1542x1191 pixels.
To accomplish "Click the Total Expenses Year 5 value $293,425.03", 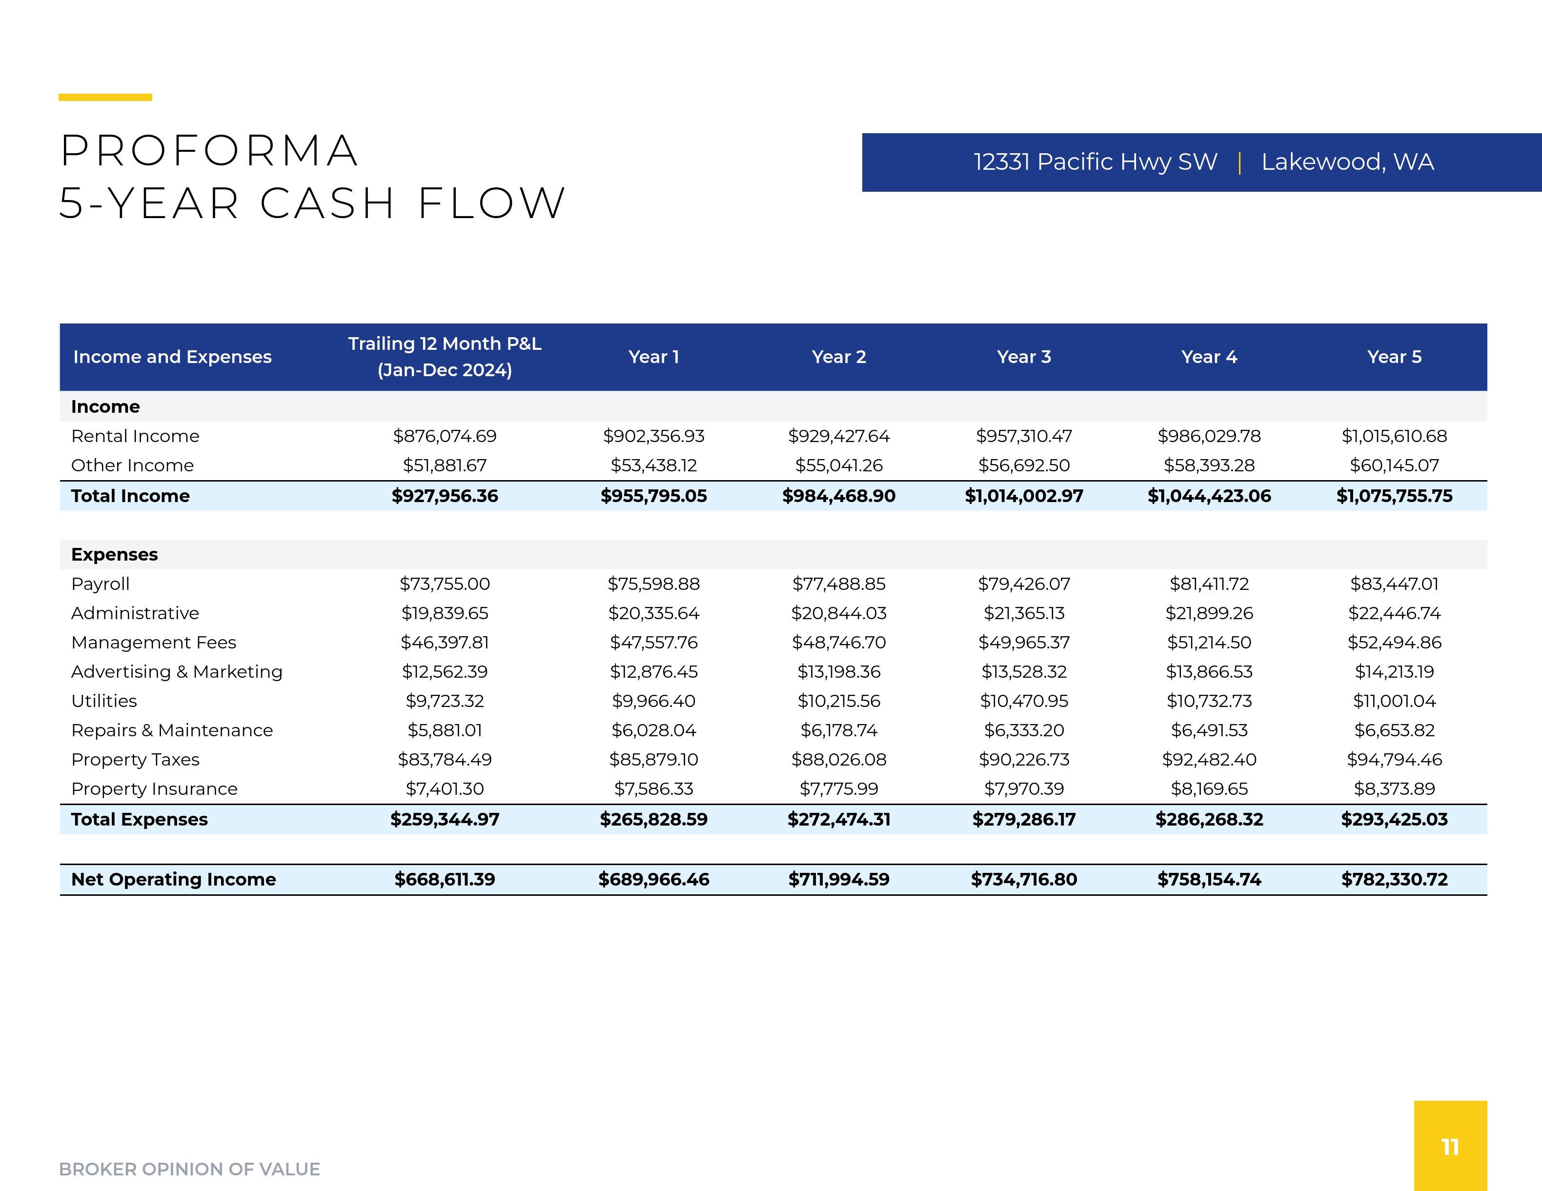I will coord(1394,820).
